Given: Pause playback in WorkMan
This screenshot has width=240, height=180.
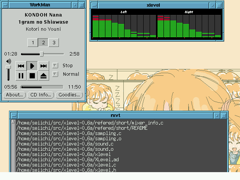Looking at the screenshot, I should point(21,76).
